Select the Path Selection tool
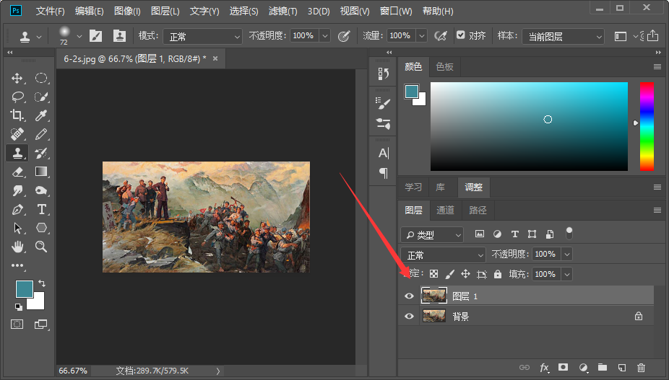The height and width of the screenshot is (380, 669). 17,228
